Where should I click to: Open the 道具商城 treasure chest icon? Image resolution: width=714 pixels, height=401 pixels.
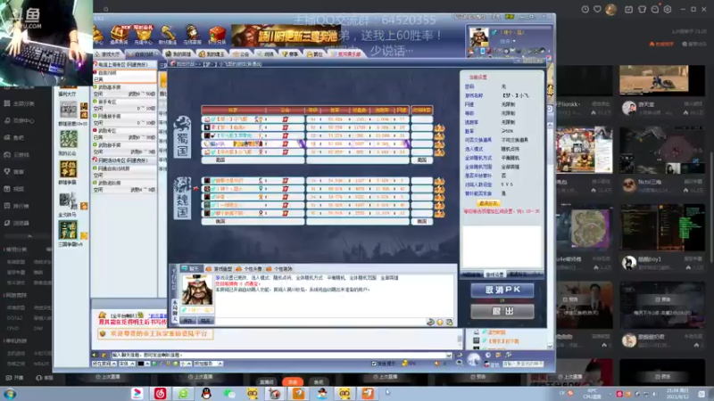[119, 35]
